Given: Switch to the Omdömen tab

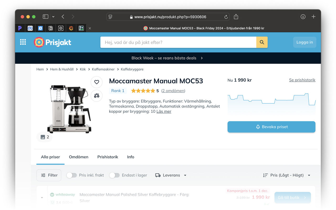Looking at the screenshot, I should click(x=78, y=157).
